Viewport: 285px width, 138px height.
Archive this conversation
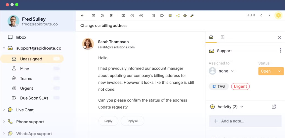click(94, 16)
